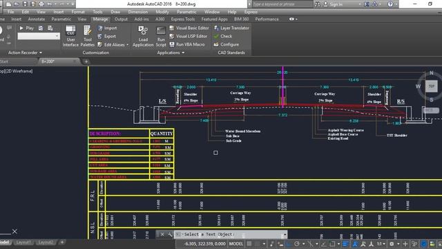The height and width of the screenshot is (249, 442).
Task: Click the Save icon in quick access toolbar
Action: (25, 4)
